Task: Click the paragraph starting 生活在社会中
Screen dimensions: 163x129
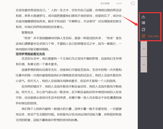Action: point(69,61)
